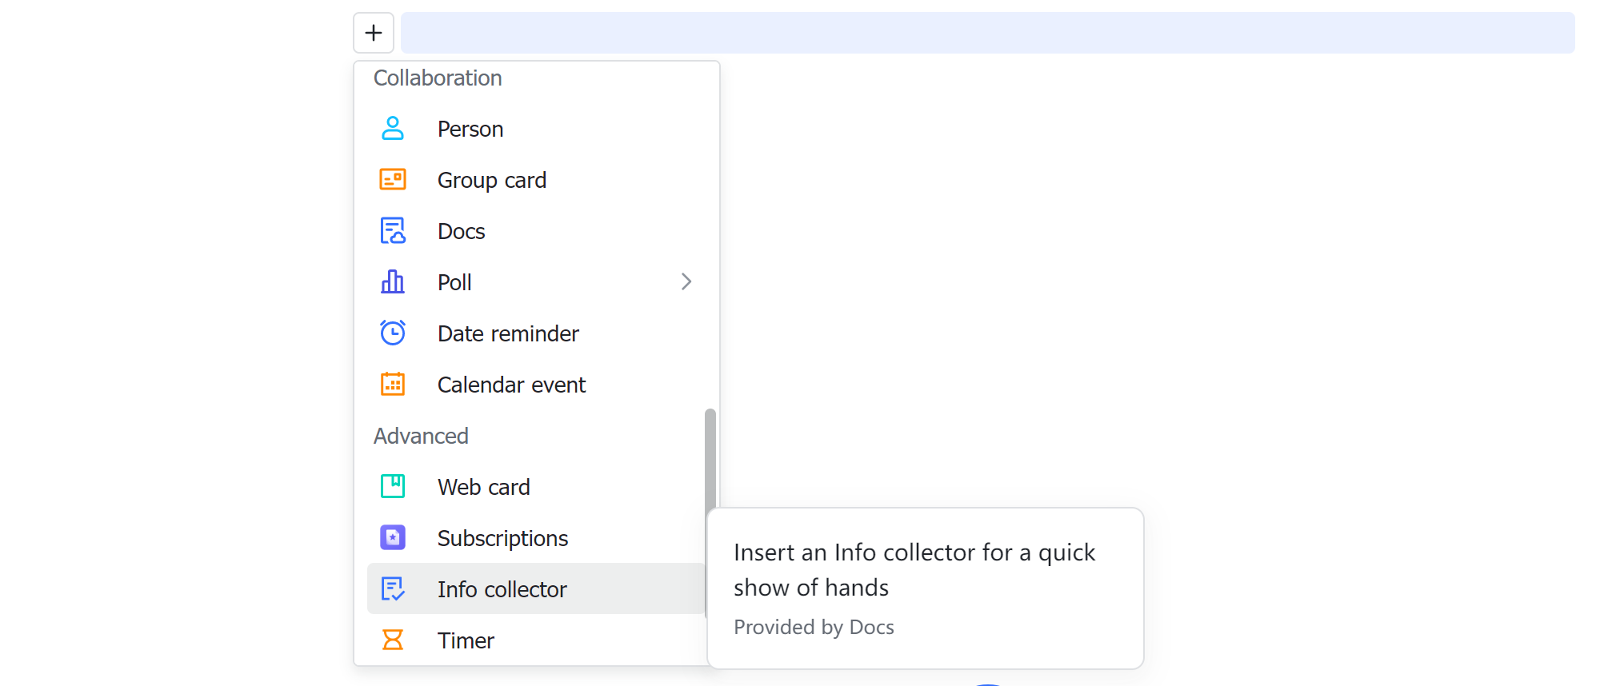Screen dimensions: 1600x686
Task: Select the green Web card icon
Action: point(392,486)
